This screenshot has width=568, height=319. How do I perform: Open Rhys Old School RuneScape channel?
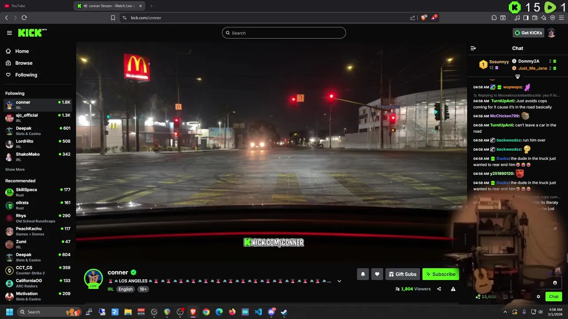pyautogui.click(x=38, y=218)
